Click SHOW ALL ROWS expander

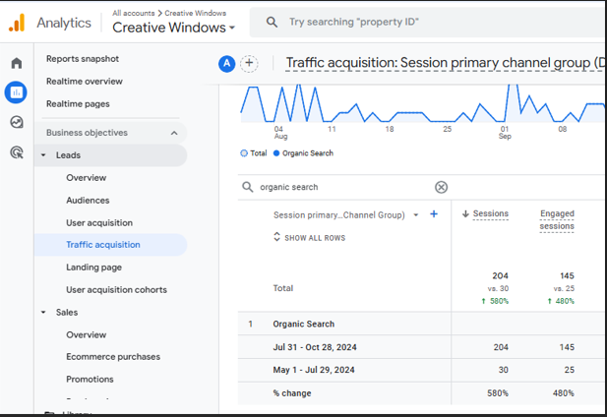point(309,237)
